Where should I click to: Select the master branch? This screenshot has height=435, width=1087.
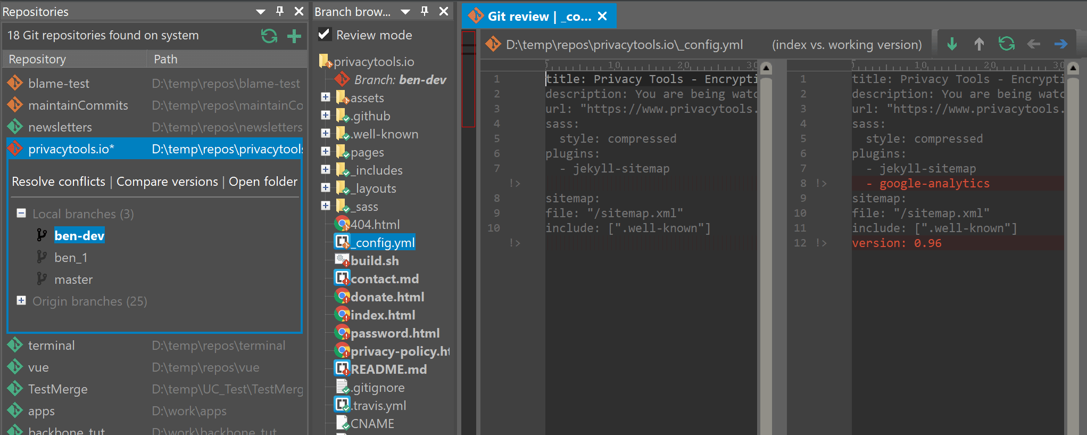point(73,280)
